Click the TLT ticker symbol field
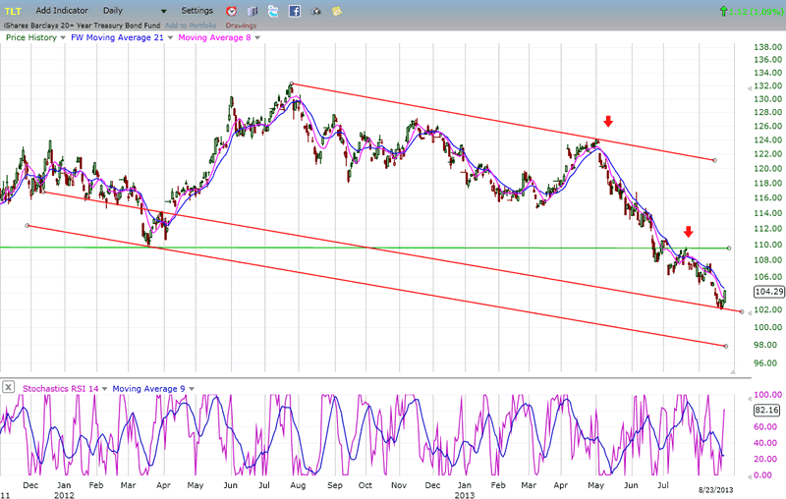Image resolution: width=786 pixels, height=499 pixels. tap(14, 11)
